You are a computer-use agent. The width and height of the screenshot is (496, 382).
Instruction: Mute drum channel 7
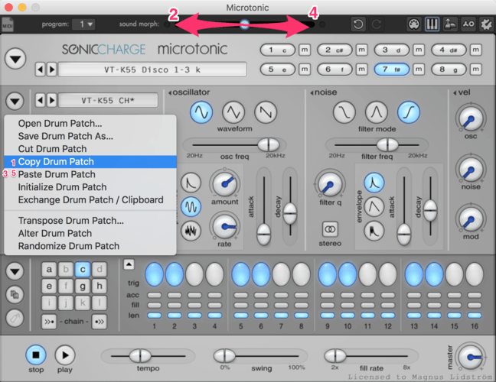click(x=419, y=69)
